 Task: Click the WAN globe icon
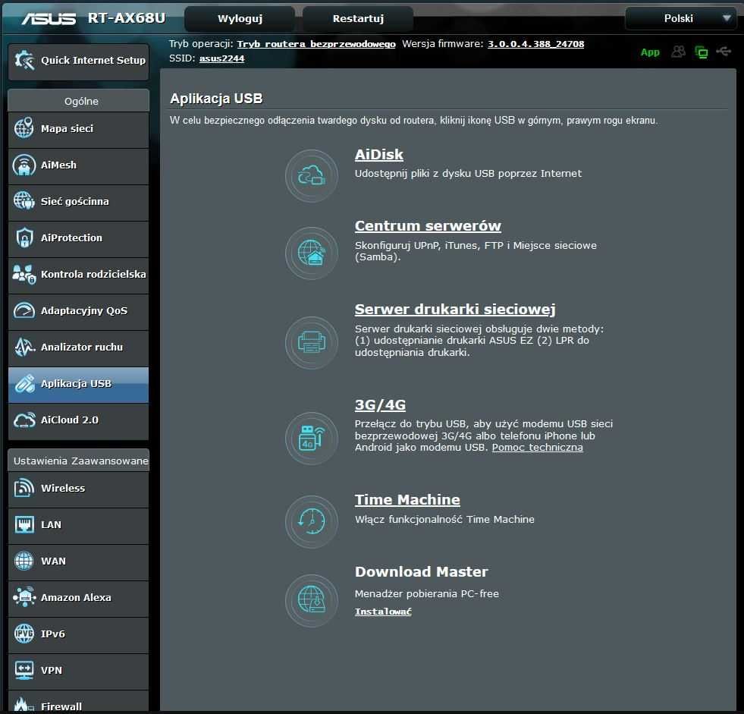tap(24, 561)
